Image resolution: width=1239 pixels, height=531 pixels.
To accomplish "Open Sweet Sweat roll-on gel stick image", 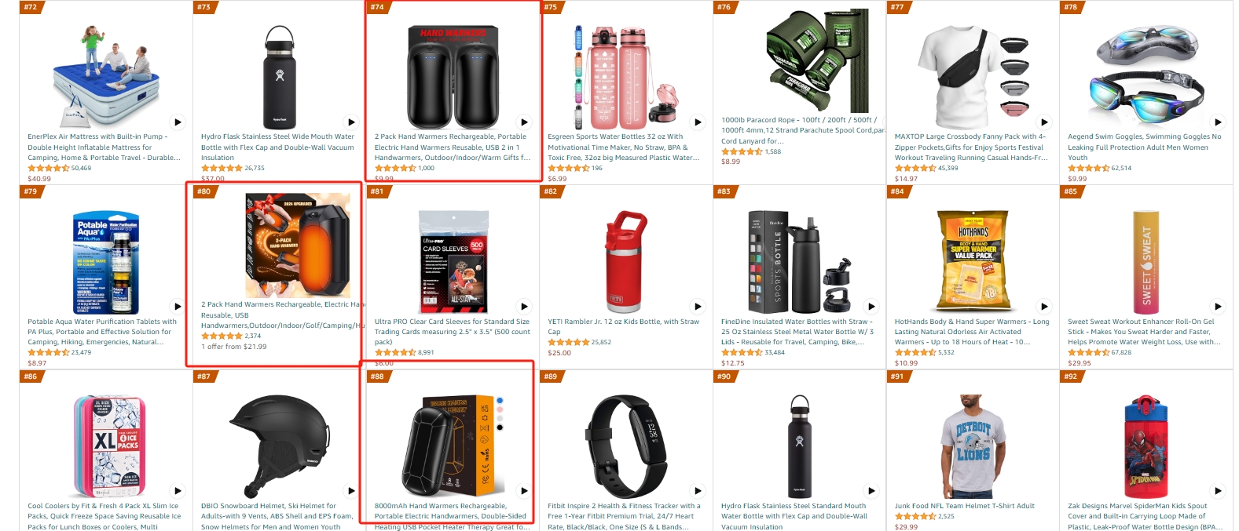I will click(1146, 258).
